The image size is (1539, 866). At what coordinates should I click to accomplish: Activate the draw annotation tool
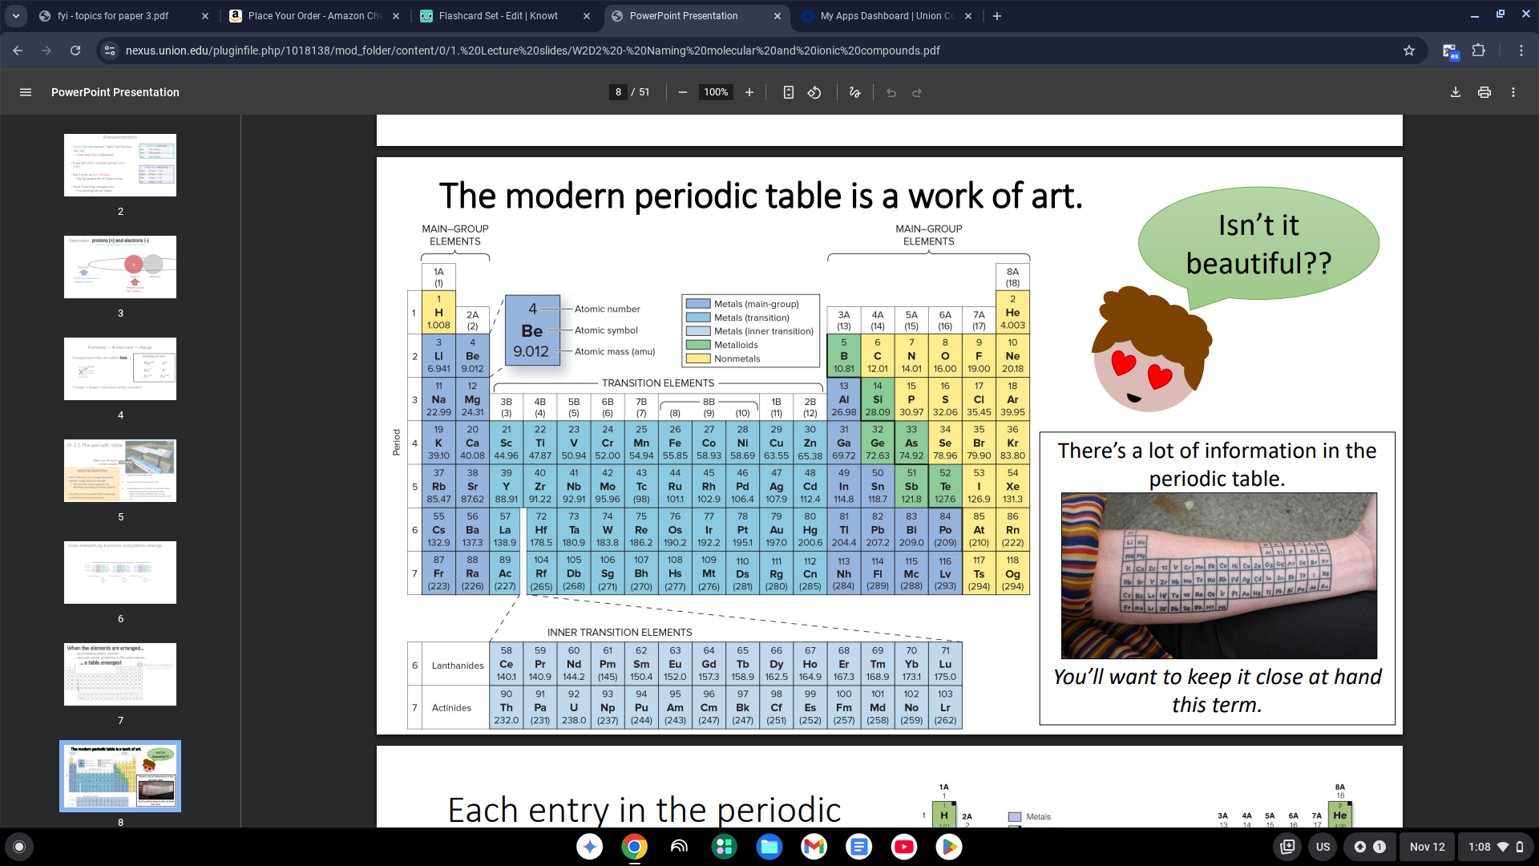(x=854, y=92)
